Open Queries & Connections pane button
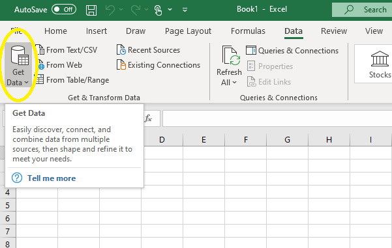Image resolution: width=392 pixels, height=248 pixels. pyautogui.click(x=292, y=51)
